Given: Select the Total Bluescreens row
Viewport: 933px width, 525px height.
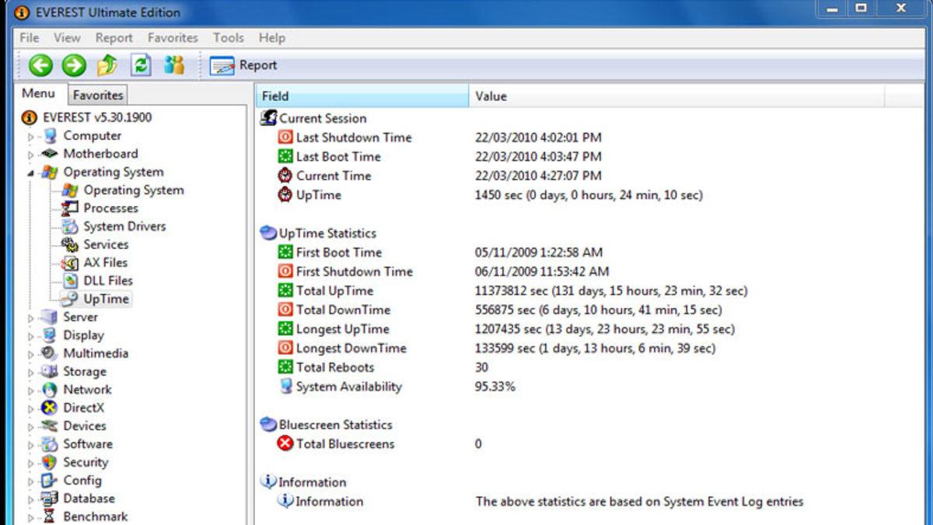Looking at the screenshot, I should pos(345,444).
